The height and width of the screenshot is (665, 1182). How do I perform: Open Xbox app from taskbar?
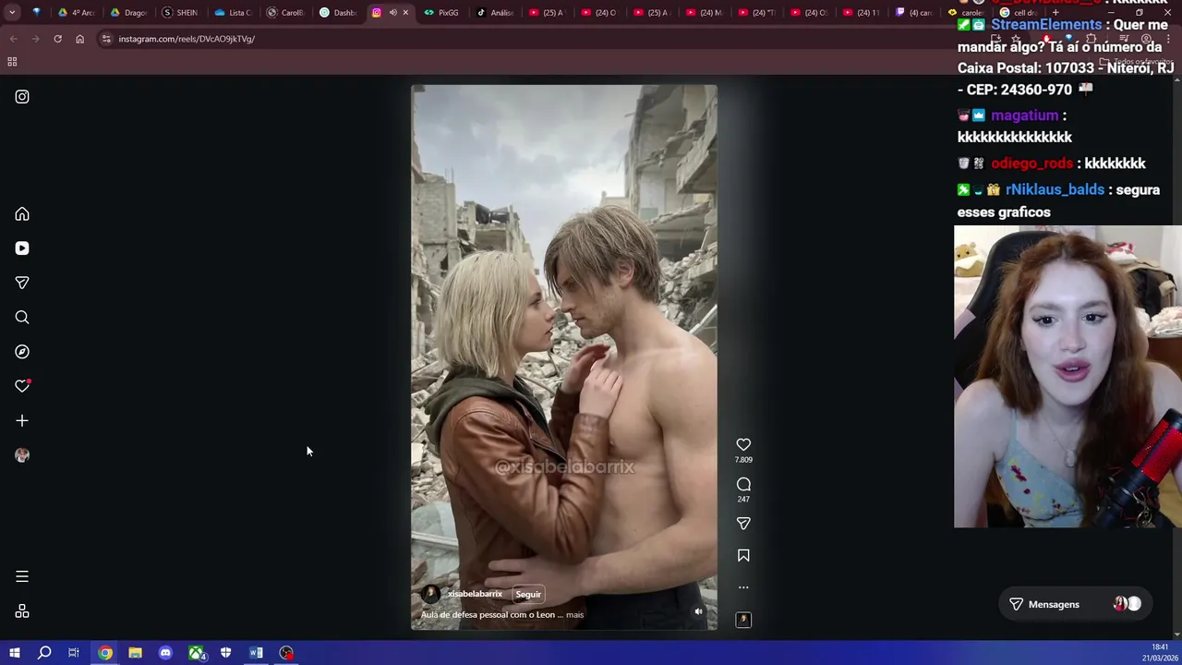click(196, 653)
